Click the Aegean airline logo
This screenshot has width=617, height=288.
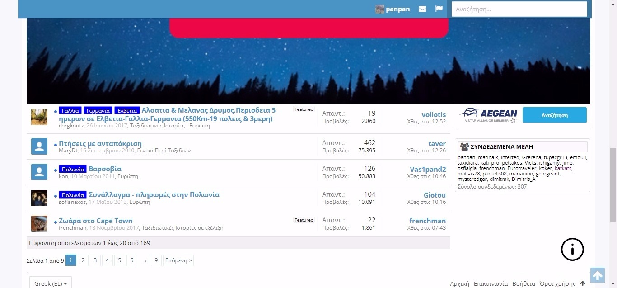[x=489, y=115]
